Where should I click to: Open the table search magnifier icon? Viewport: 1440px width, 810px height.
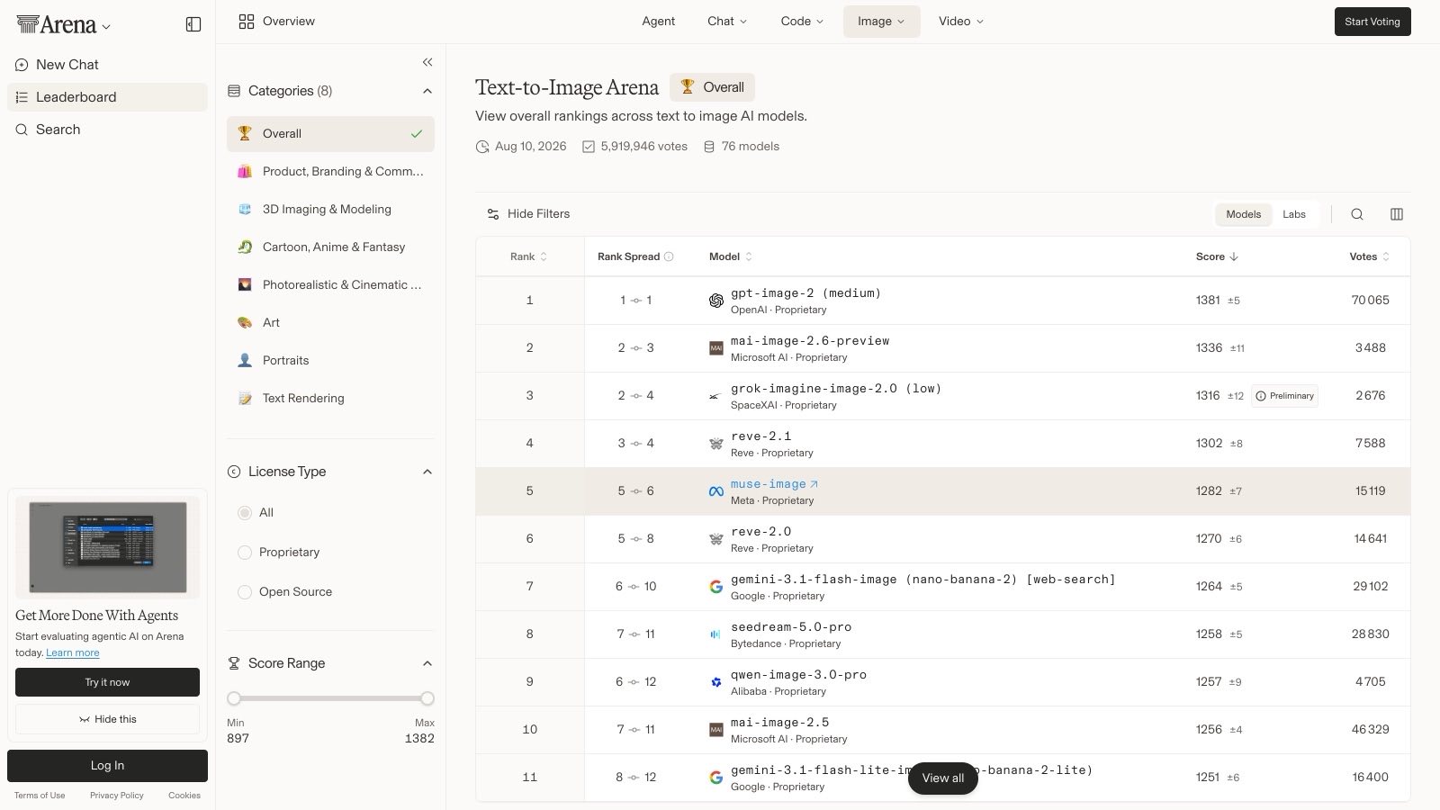click(x=1357, y=214)
